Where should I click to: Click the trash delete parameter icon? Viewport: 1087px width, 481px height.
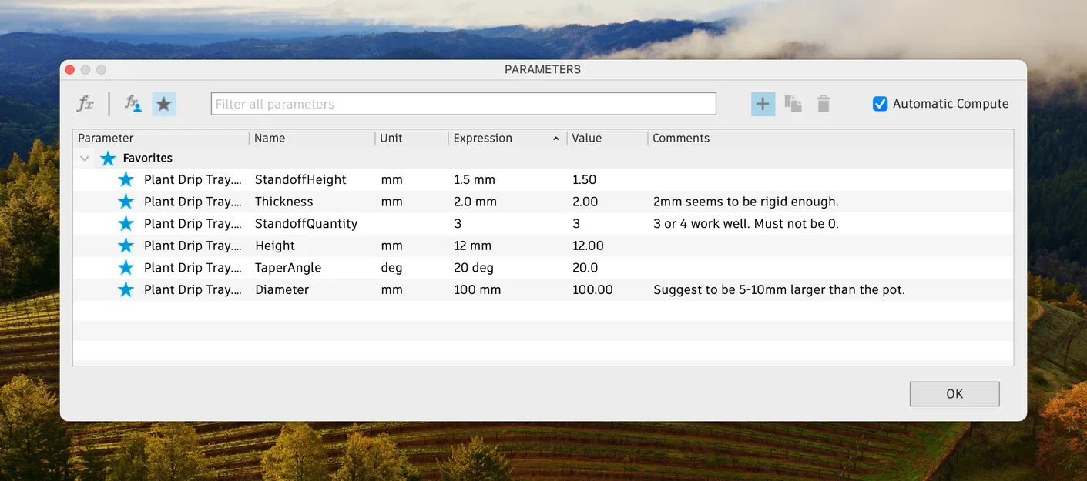[x=824, y=104]
